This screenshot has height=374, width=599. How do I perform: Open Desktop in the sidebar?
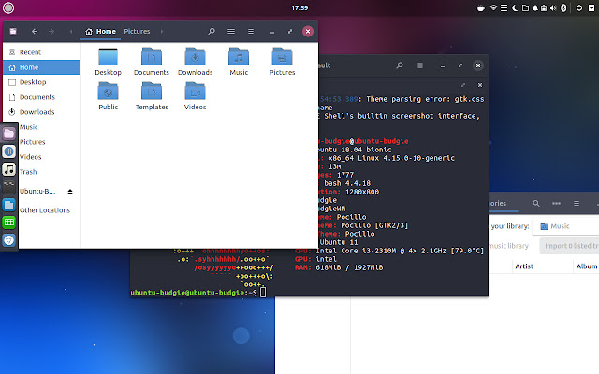[x=41, y=82]
